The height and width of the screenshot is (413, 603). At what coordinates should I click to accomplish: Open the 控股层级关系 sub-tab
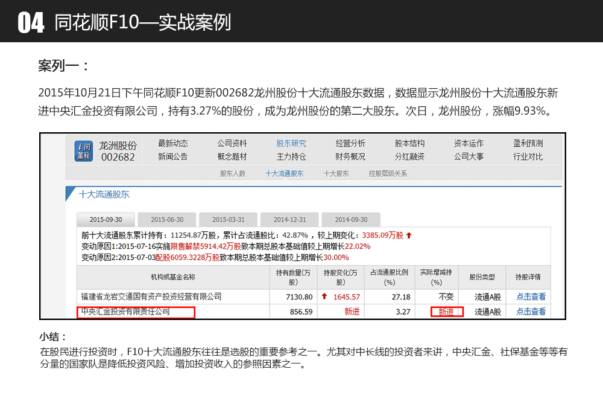point(388,173)
